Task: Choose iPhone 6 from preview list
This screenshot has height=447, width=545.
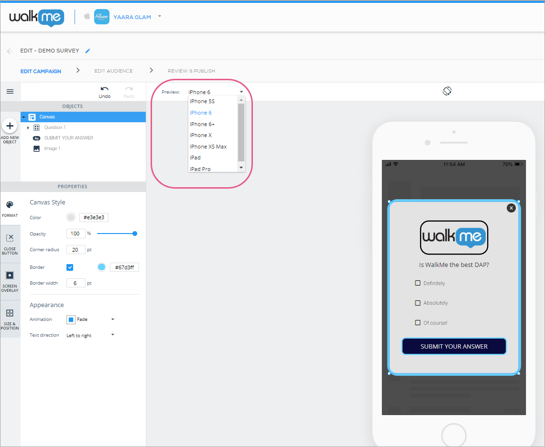Action: [x=201, y=113]
